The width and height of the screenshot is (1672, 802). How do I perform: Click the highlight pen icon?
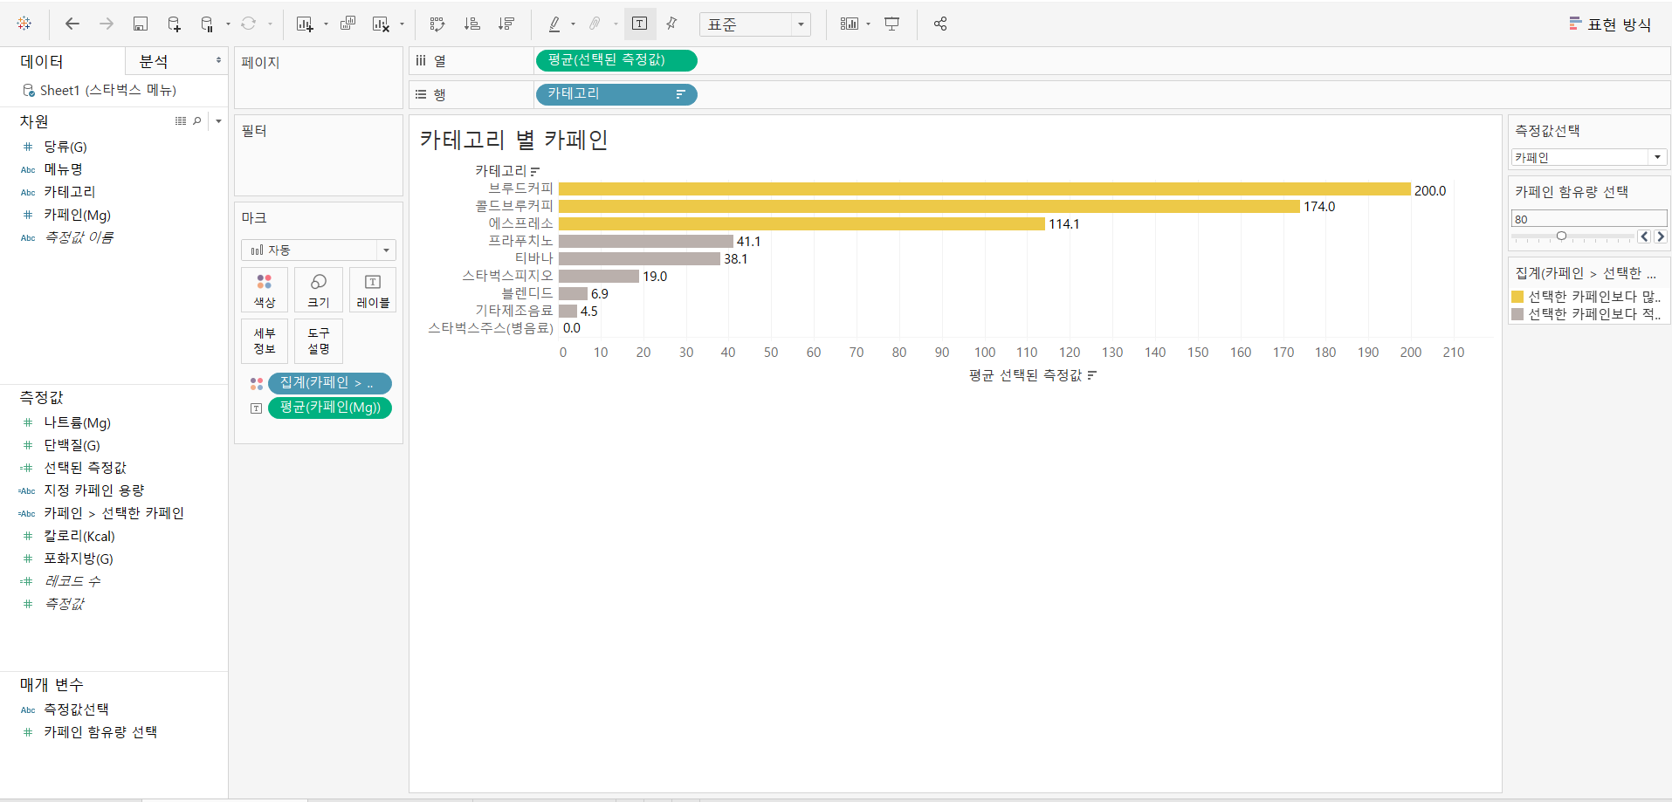(x=554, y=24)
